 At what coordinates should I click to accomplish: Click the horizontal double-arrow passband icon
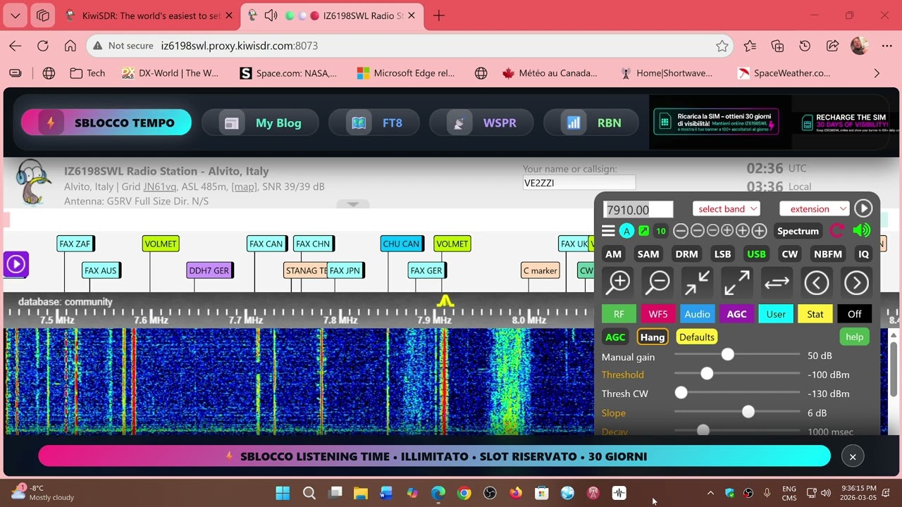(x=777, y=282)
